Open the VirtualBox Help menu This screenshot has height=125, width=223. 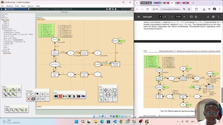click(38, 6)
